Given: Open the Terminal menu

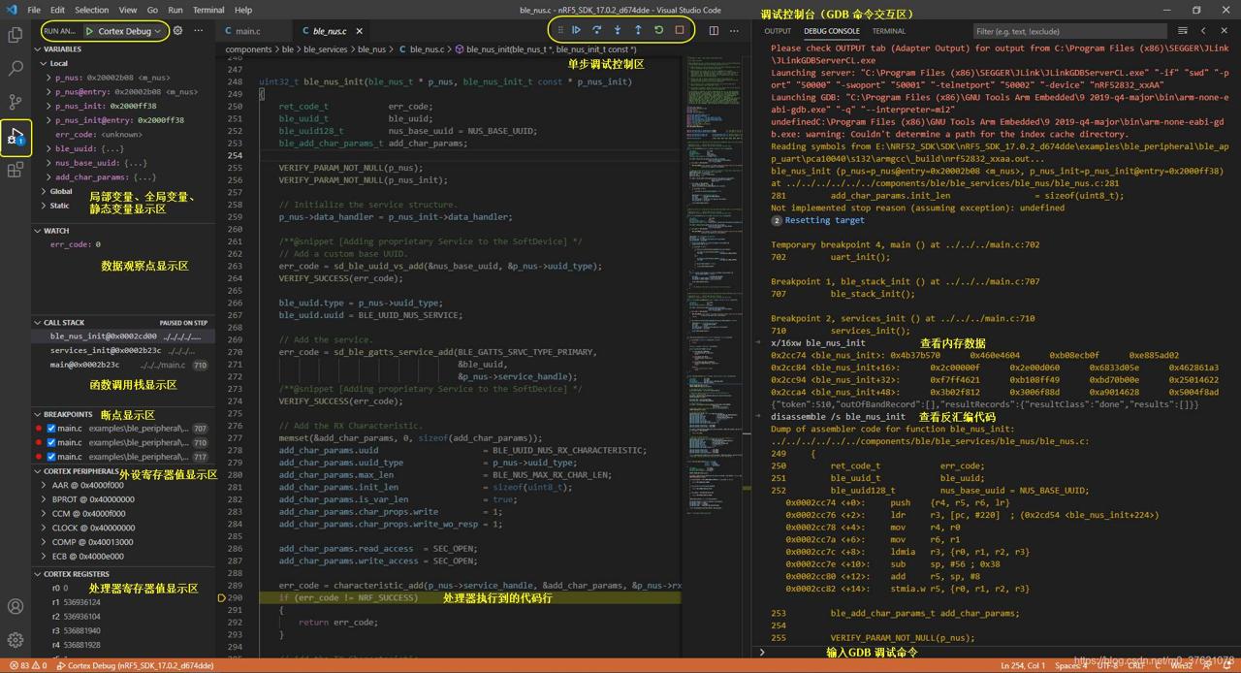Looking at the screenshot, I should [x=208, y=10].
